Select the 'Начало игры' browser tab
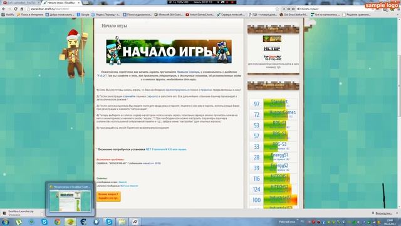401x226 pixels. click(61, 3)
